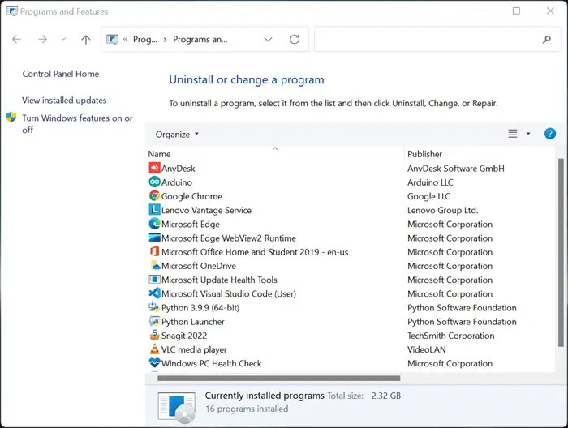Click the Programs an... breadcrumb segment
Screen dimensions: 568x428
(200, 39)
